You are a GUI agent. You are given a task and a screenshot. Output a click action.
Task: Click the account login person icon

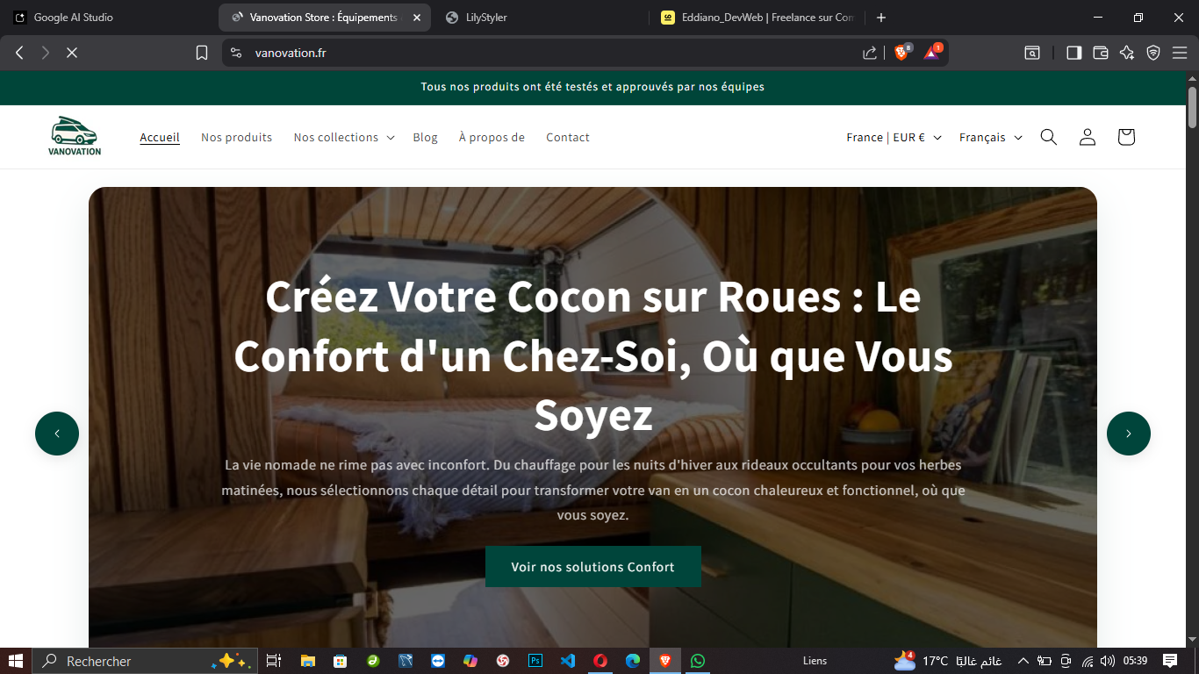click(x=1088, y=137)
